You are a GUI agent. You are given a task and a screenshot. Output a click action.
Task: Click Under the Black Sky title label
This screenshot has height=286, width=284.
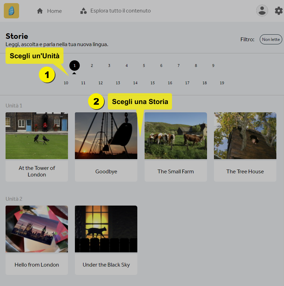(x=106, y=265)
